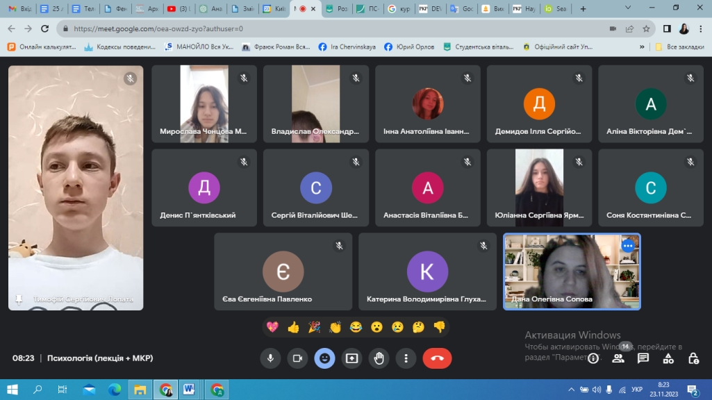Screen dimensions: 712x400
Task: Open the Activities panel
Action: point(668,358)
